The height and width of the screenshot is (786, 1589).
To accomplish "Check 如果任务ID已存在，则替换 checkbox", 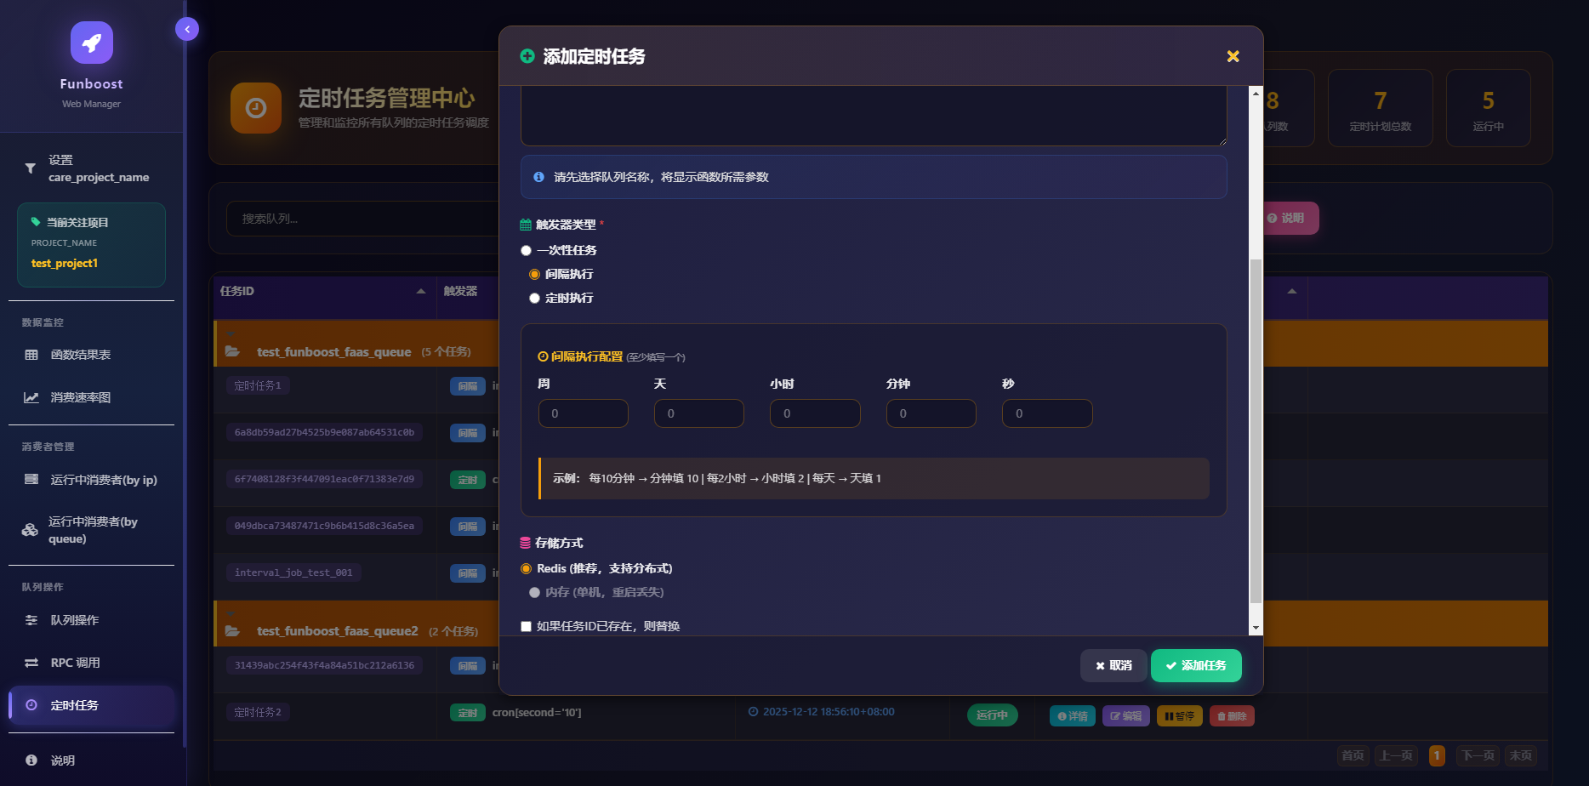I will pos(526,626).
